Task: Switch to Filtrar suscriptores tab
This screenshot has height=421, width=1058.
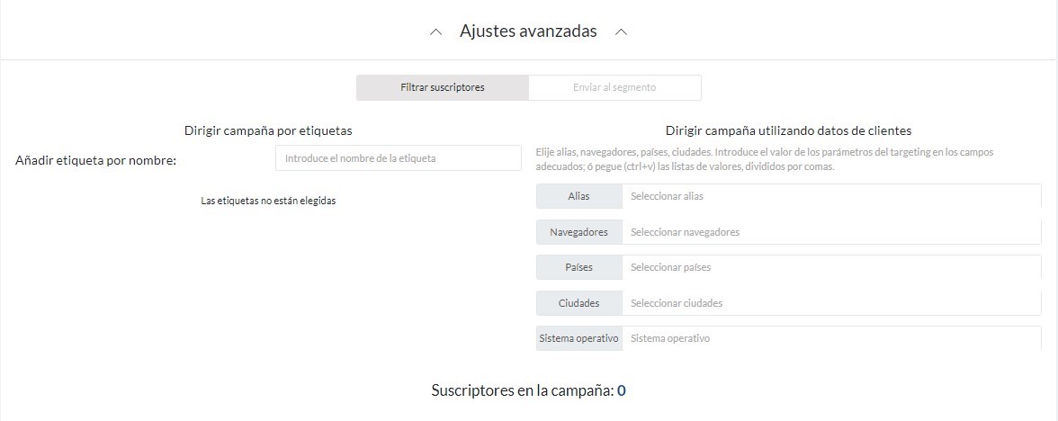Action: coord(443,88)
